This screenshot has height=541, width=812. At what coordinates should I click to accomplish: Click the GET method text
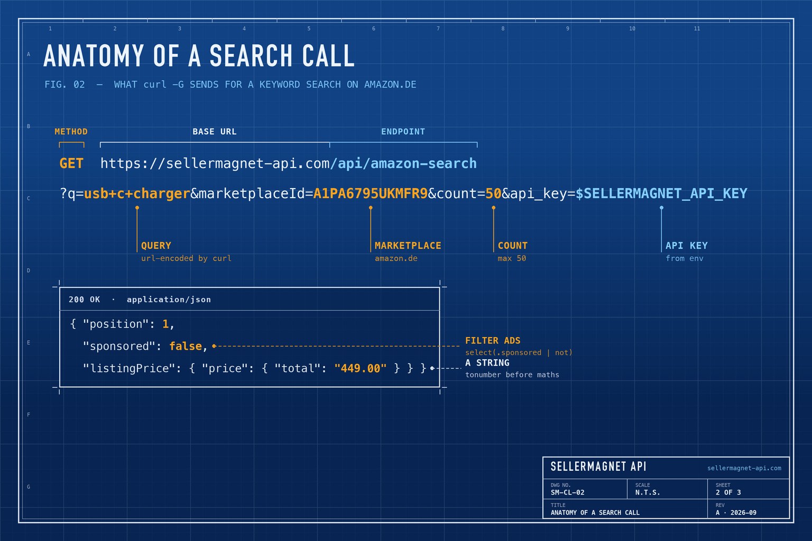tap(71, 163)
